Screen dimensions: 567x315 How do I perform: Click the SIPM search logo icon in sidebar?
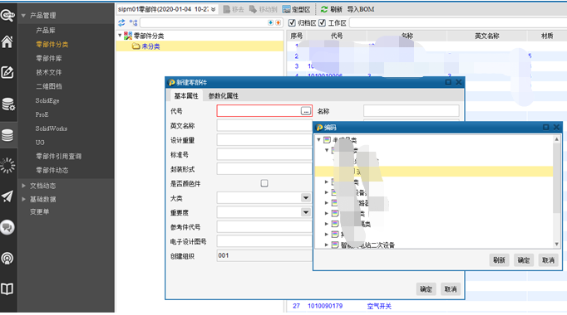[x=7, y=15]
